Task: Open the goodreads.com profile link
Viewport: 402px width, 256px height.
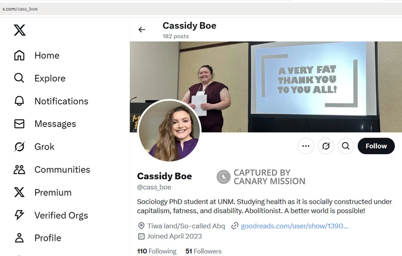Action: pos(294,226)
